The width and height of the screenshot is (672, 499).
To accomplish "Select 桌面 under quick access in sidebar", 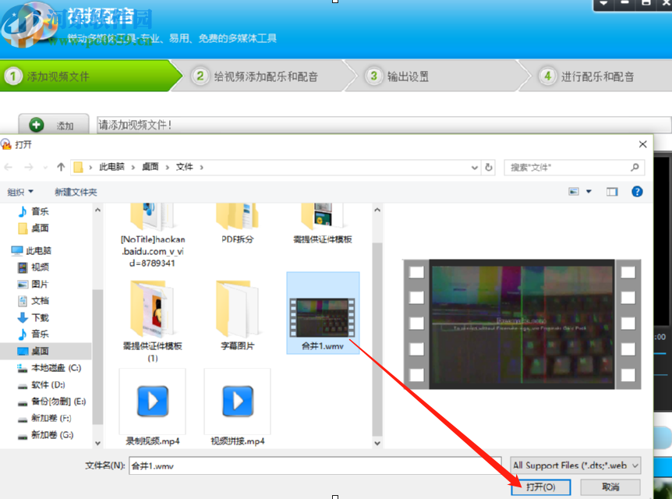I will click(x=34, y=228).
